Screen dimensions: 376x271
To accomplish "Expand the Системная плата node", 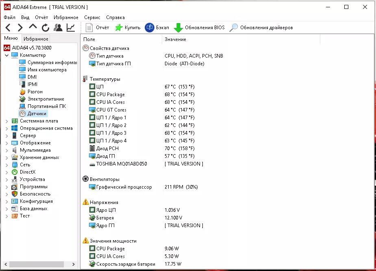I will (x=7, y=121).
